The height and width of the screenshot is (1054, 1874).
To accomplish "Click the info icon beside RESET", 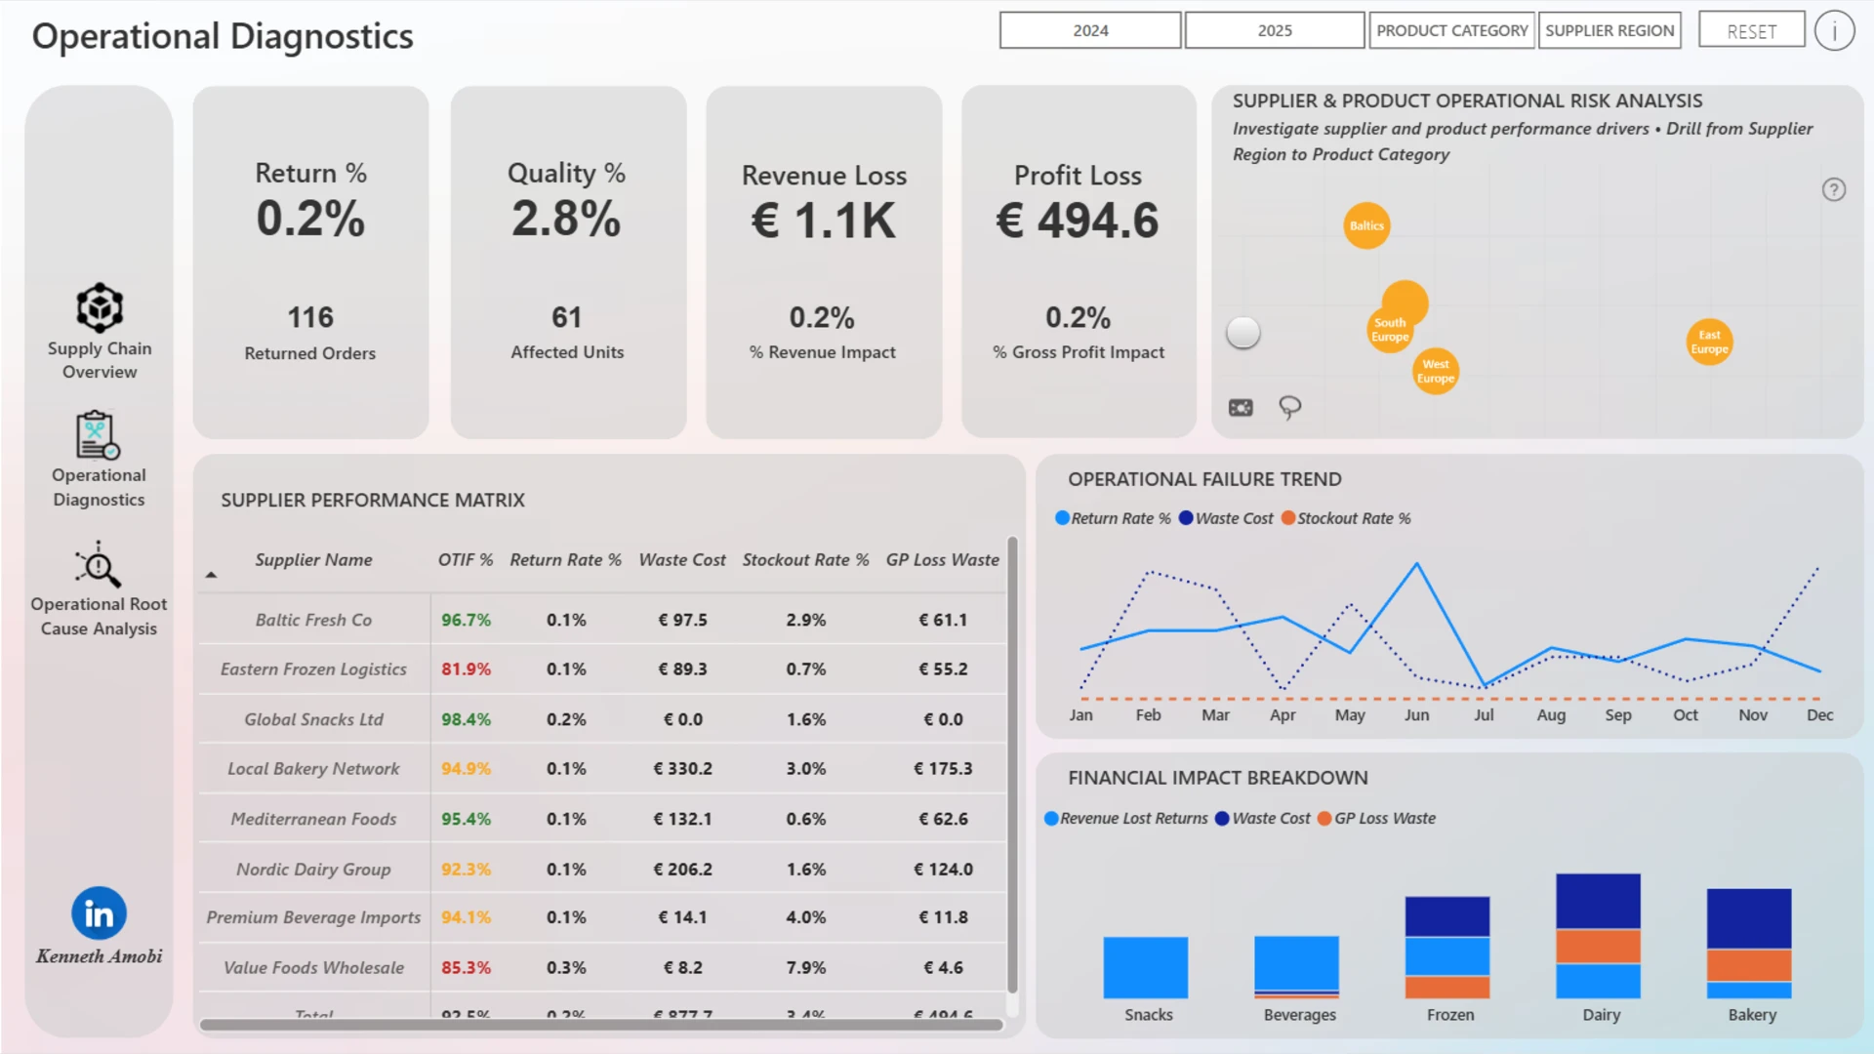I will coord(1834,31).
